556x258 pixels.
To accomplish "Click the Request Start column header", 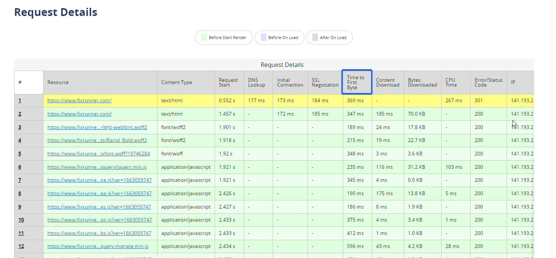I will [230, 82].
